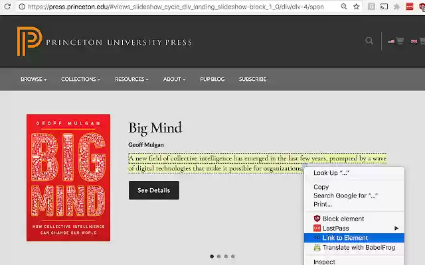Reload the page with the refresh icon

(x=7, y=6)
